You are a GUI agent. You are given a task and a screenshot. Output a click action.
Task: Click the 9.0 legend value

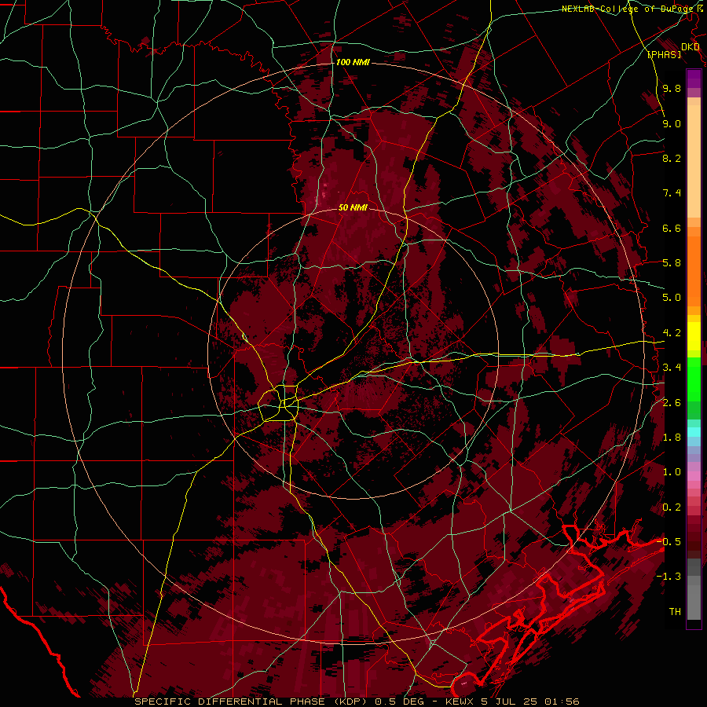pyautogui.click(x=672, y=123)
